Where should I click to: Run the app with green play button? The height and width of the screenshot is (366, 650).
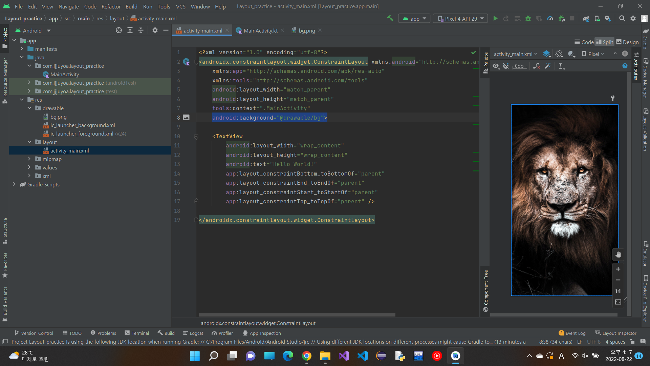click(x=495, y=19)
